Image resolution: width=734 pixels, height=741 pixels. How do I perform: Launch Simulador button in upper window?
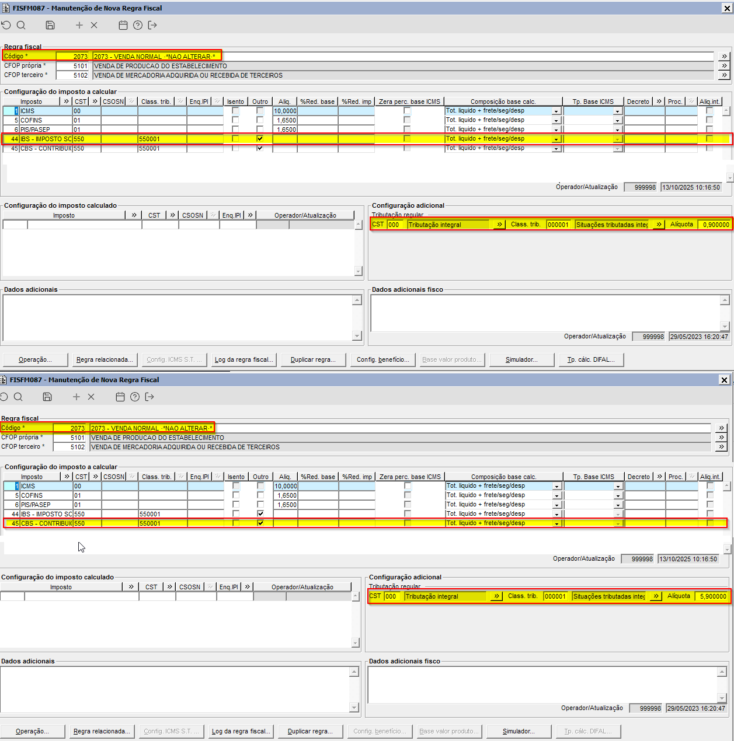coord(521,359)
